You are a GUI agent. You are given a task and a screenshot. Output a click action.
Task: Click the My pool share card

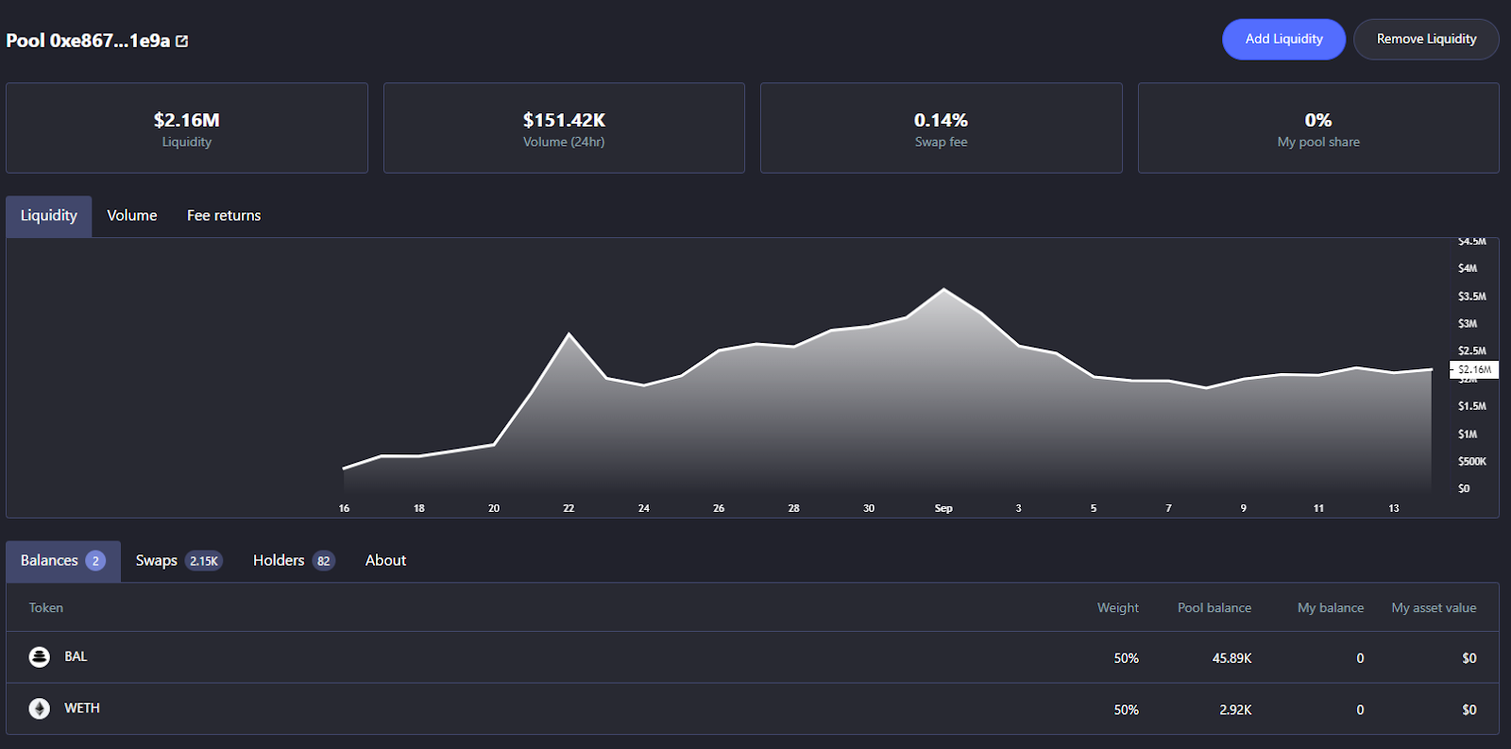[x=1318, y=128]
